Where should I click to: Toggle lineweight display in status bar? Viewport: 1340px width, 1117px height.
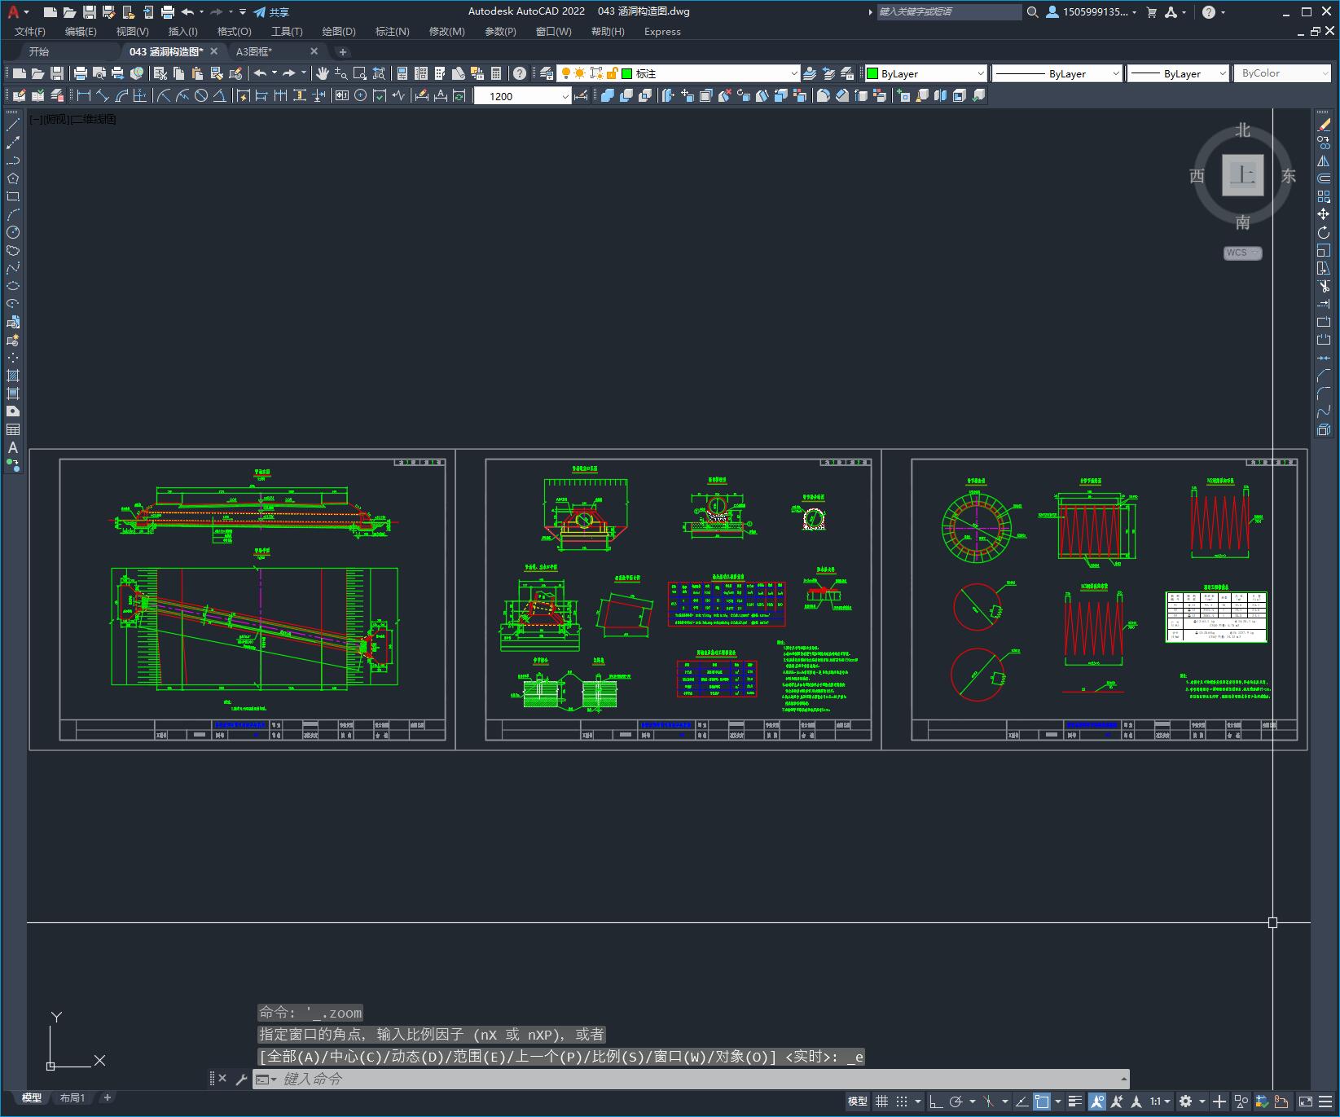pos(1075,1102)
